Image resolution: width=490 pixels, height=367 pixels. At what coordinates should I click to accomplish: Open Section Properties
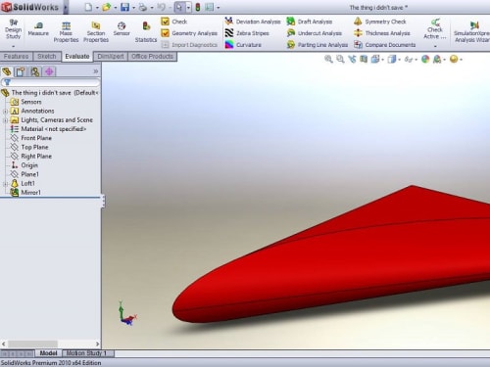(96, 32)
